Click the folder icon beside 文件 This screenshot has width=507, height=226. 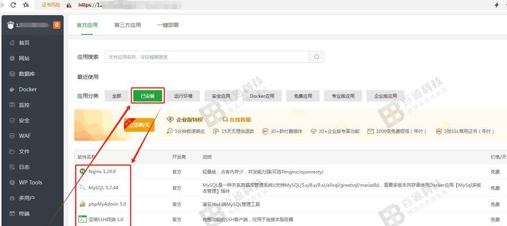pos(12,151)
